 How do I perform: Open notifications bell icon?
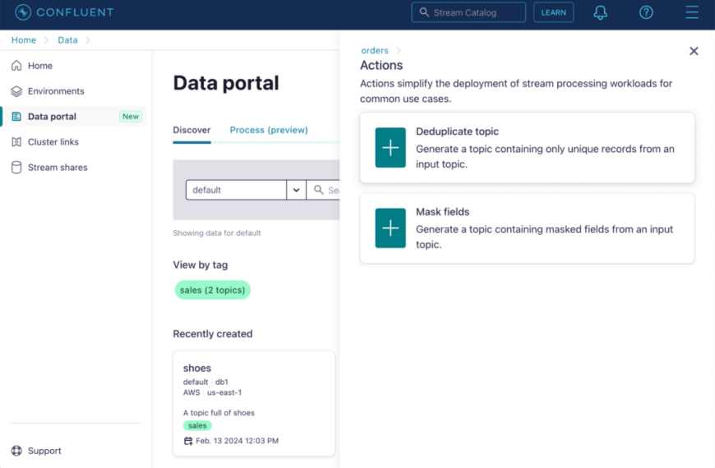click(x=600, y=12)
